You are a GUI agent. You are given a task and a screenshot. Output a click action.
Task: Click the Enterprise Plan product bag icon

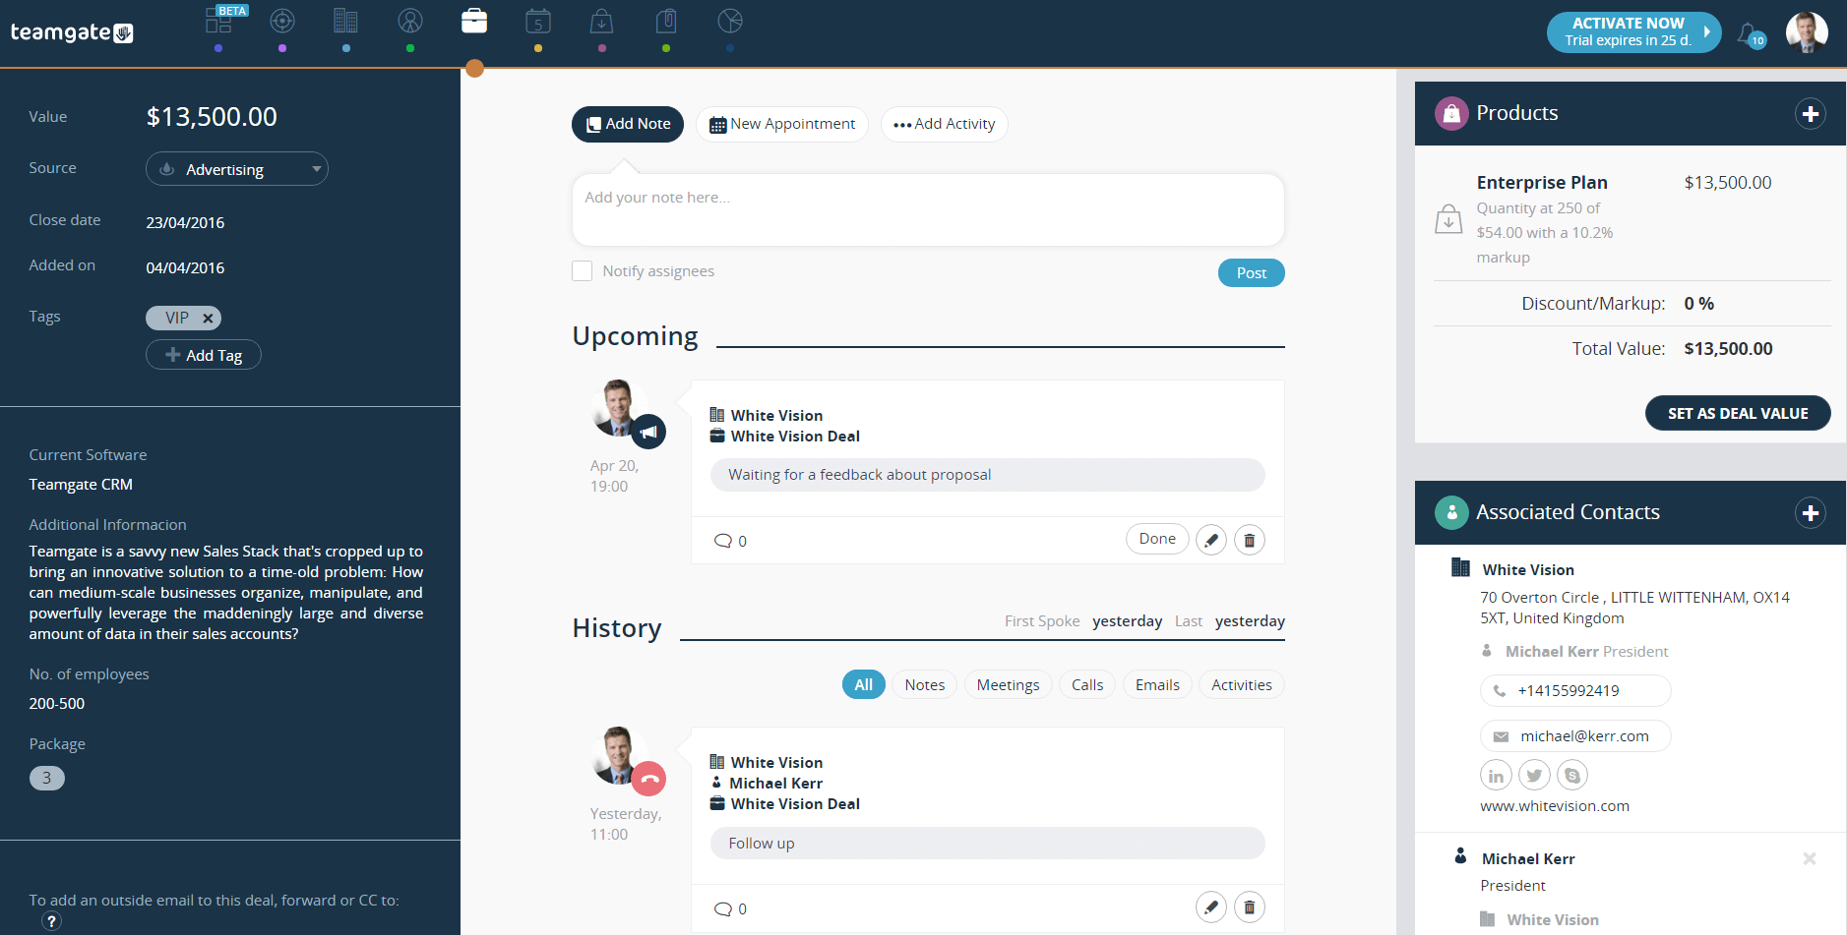1448,218
